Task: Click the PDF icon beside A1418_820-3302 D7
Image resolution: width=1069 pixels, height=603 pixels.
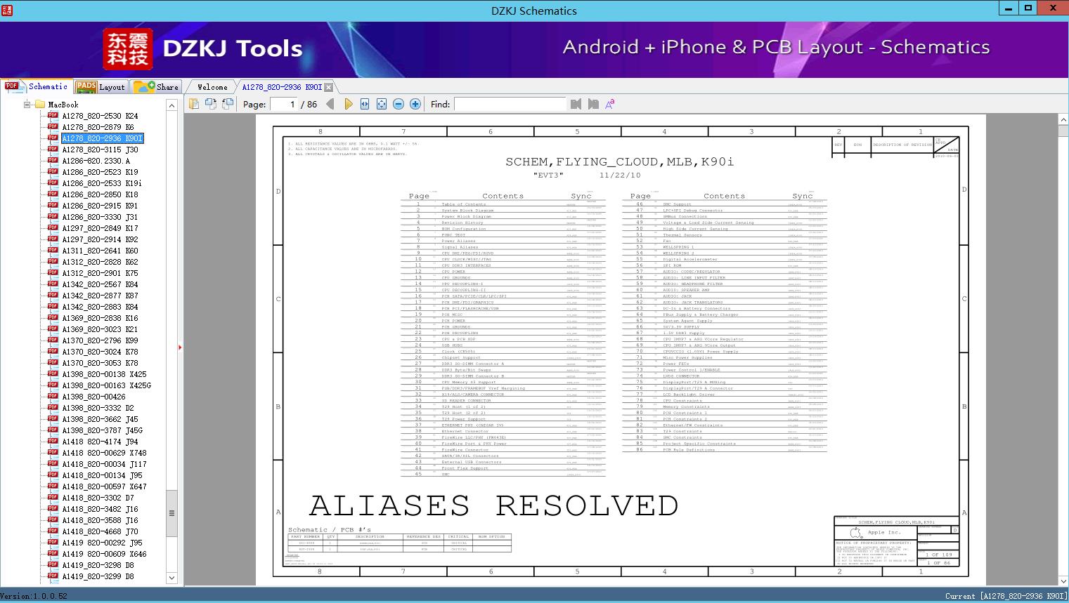Action: 53,498
